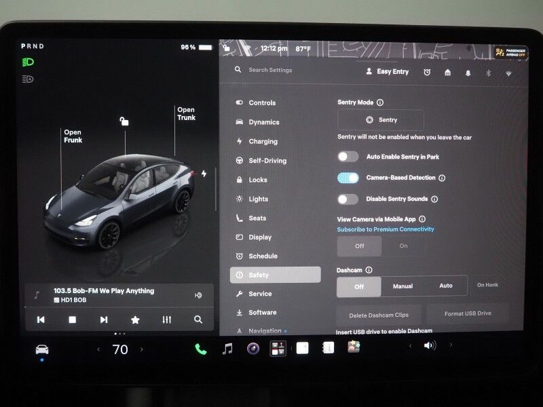Image resolution: width=543 pixels, height=407 pixels.
Task: Show Sentry Mode info icon
Action: (380, 102)
